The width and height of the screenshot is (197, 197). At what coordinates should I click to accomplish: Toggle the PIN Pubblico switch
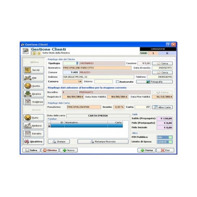coord(165,137)
